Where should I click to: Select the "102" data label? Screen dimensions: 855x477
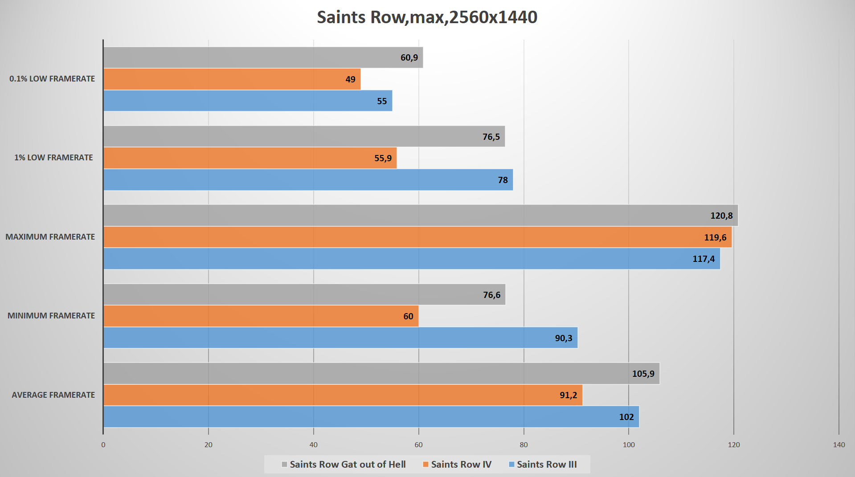626,417
